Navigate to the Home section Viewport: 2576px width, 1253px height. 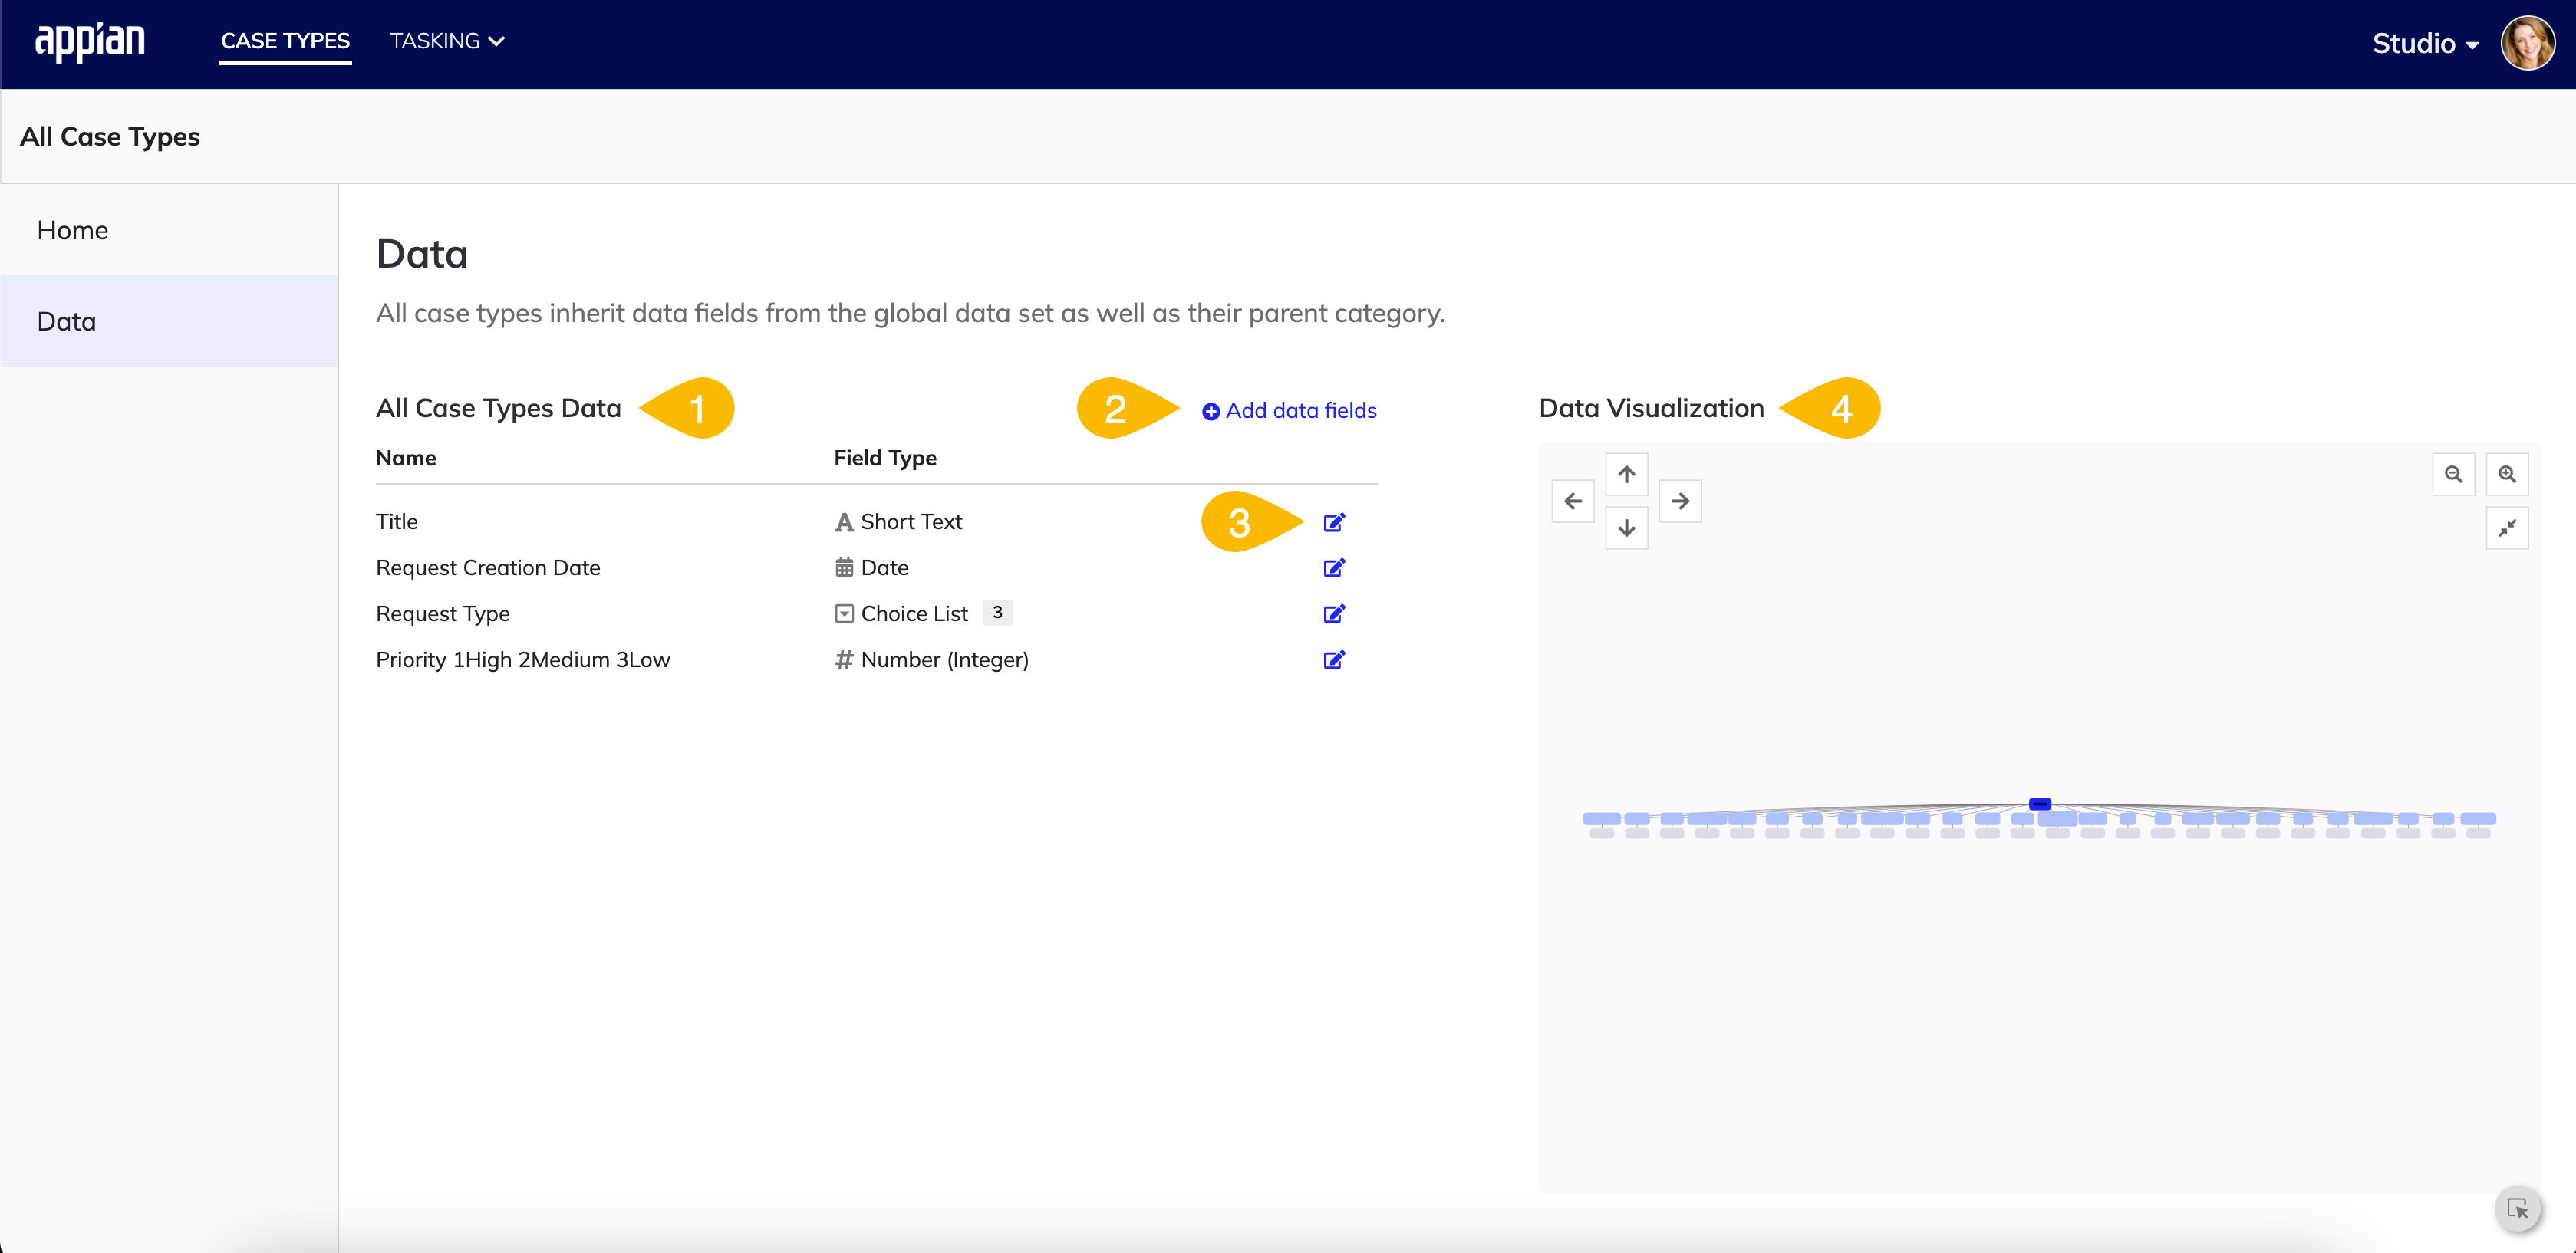[72, 229]
